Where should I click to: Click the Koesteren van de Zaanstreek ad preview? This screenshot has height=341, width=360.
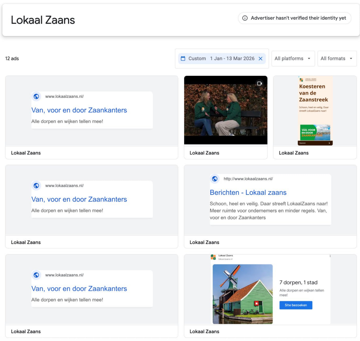315,110
